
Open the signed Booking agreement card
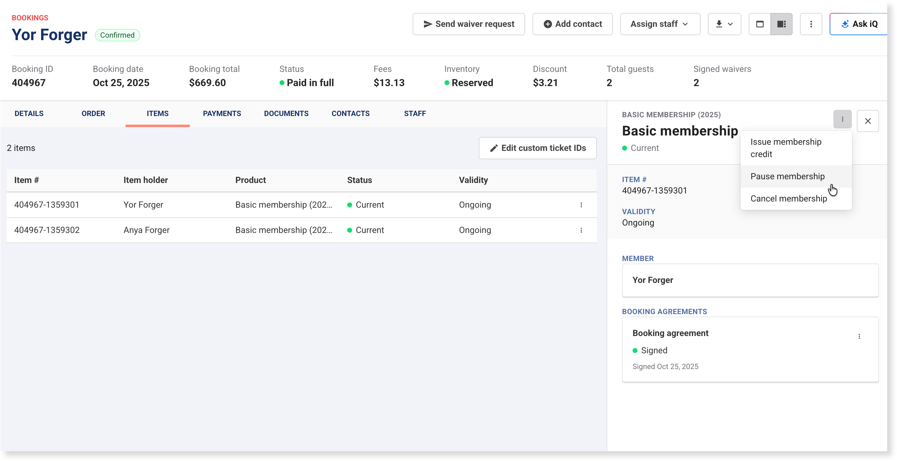click(750, 349)
